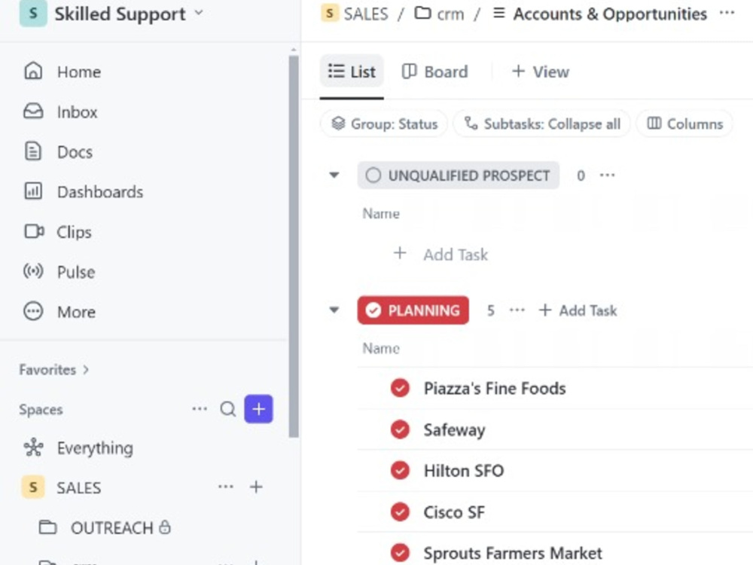Toggle the status checkmark for Safeway

400,429
